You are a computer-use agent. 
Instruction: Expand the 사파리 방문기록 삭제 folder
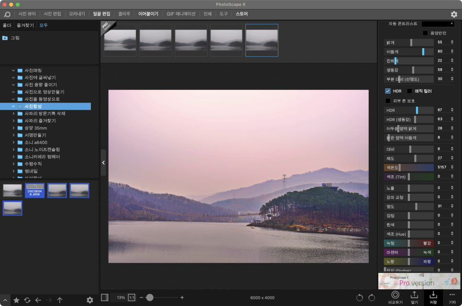(13, 114)
